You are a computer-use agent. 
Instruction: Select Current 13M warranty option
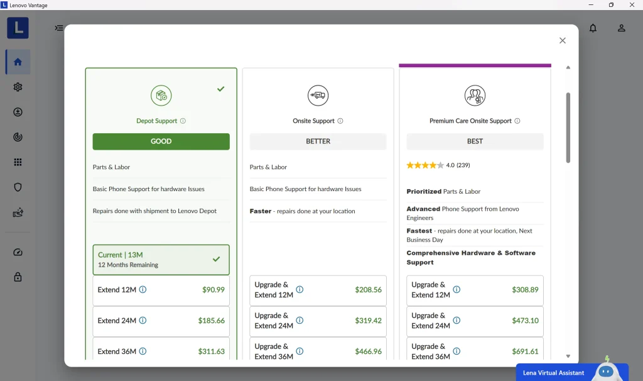click(161, 260)
